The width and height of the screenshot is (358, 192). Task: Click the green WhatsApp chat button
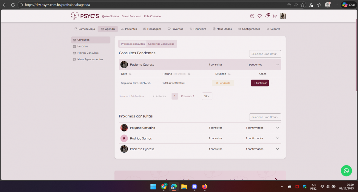[x=346, y=171]
